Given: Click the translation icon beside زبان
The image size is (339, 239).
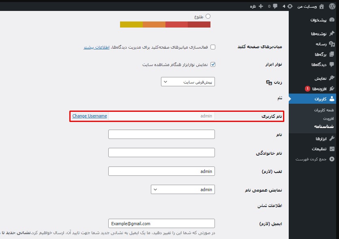Looking at the screenshot, I should tap(269, 83).
